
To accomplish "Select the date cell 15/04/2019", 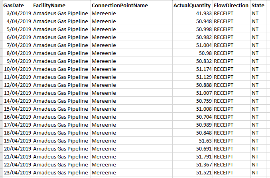I will [17, 109].
